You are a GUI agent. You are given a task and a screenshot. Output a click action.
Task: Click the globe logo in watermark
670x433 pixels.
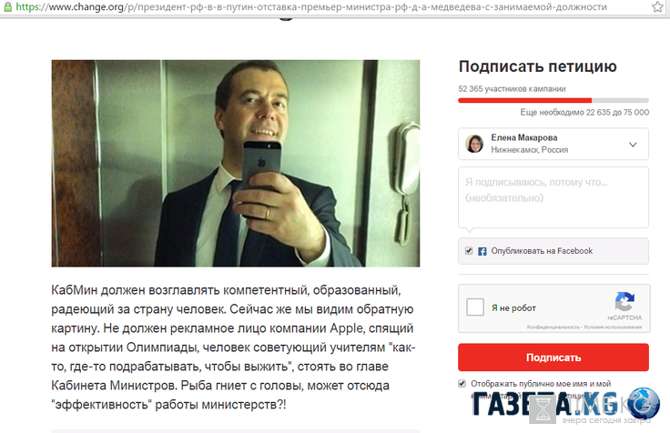643,403
